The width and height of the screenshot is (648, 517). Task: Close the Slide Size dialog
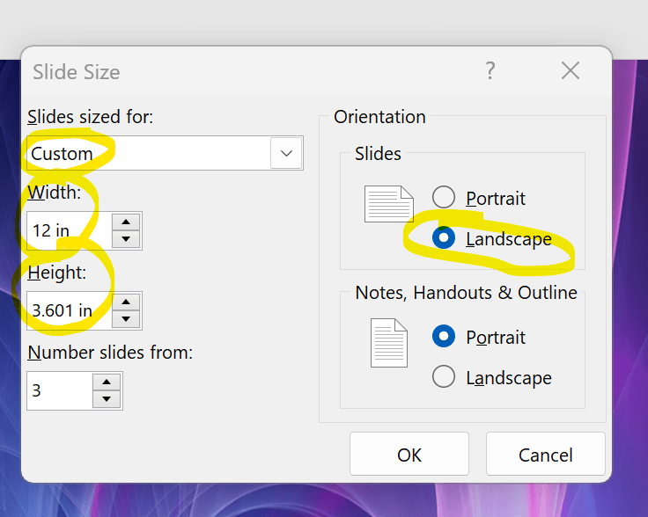(x=571, y=71)
